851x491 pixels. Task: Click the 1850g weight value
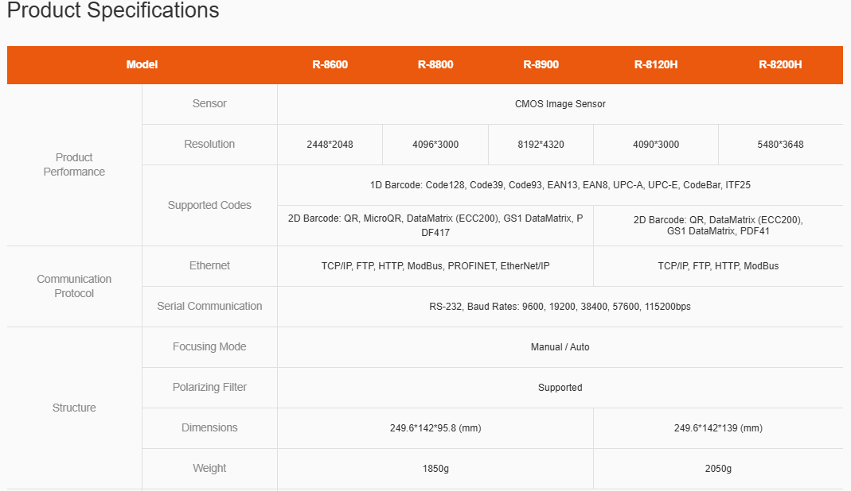tap(435, 469)
